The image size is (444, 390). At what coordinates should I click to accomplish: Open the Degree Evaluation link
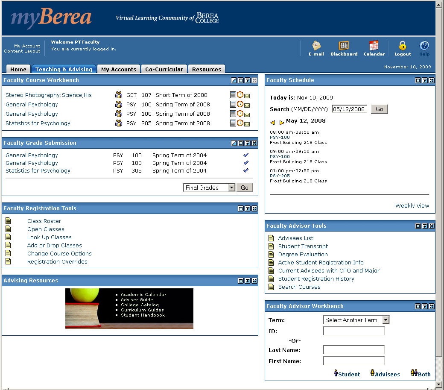tap(303, 254)
